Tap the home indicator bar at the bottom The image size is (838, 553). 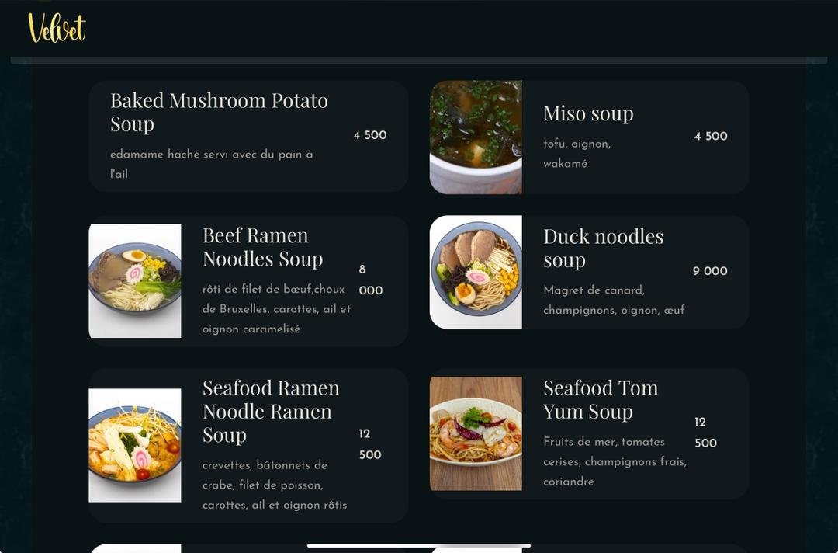click(x=419, y=546)
